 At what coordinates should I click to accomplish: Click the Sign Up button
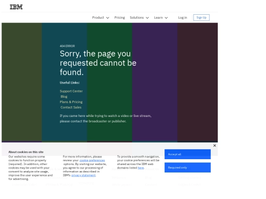point(201,17)
